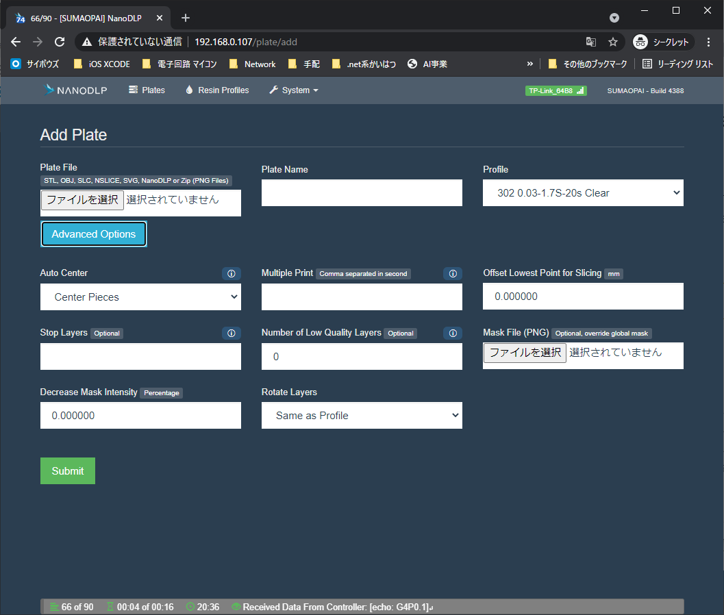Close the NanoDLP browser tab

coord(160,18)
